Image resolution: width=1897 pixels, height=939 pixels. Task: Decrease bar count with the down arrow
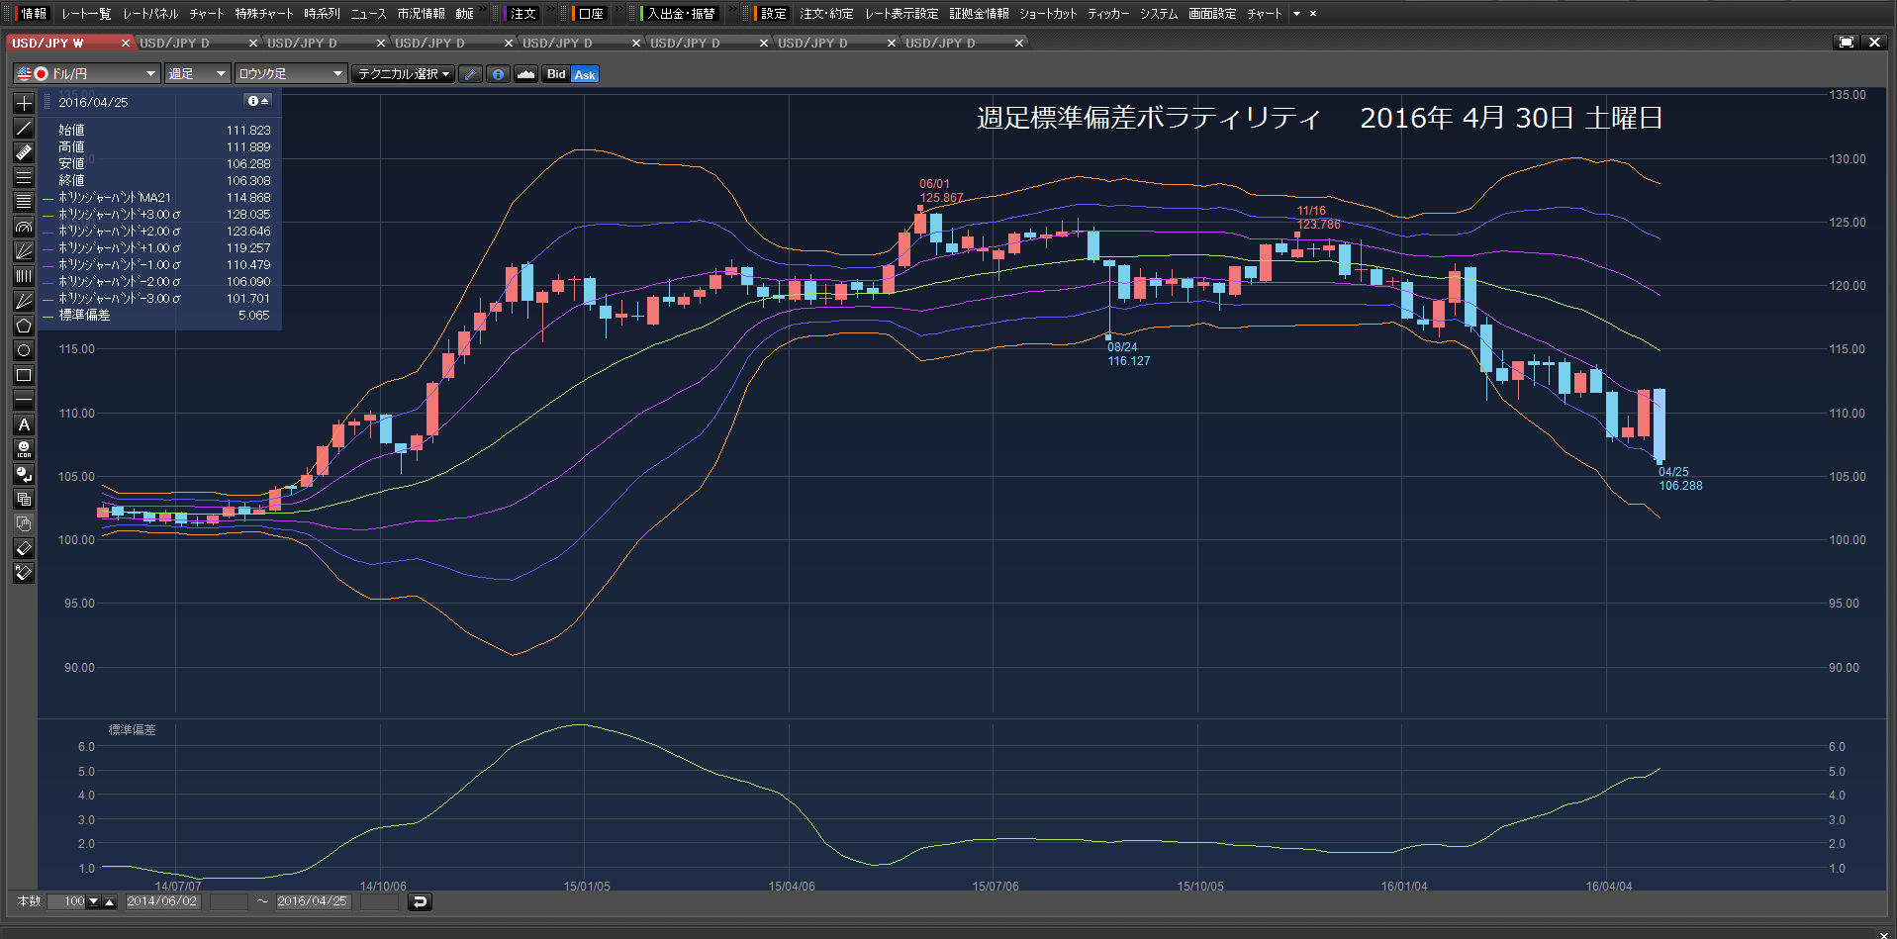pos(94,901)
